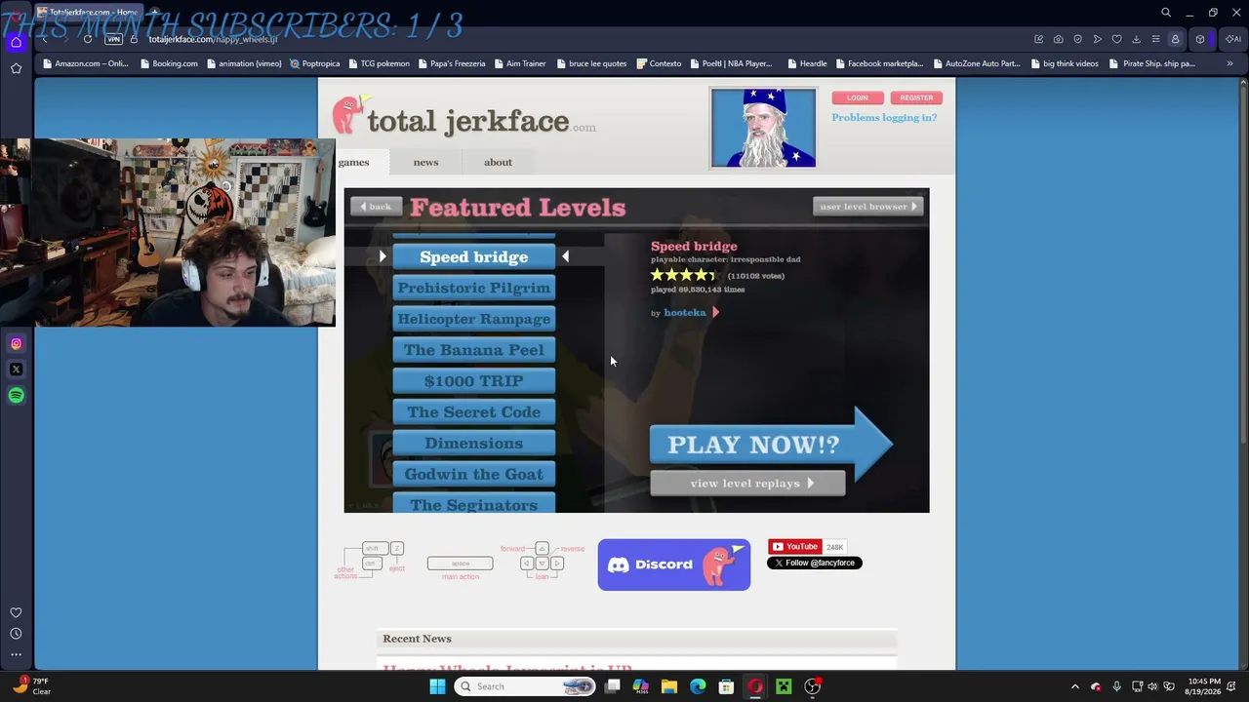Open the weather widget showing 79°F
Viewport: 1249px width, 702px height.
(x=32, y=686)
